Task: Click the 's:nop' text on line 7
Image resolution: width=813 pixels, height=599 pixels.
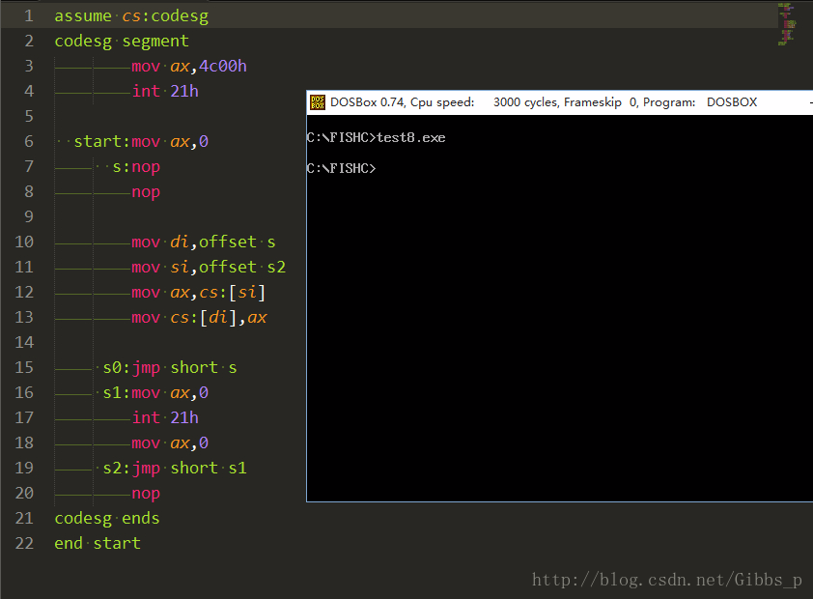Action: [136, 167]
